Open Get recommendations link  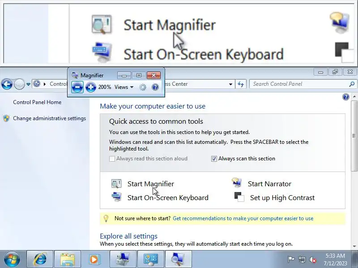(243, 218)
